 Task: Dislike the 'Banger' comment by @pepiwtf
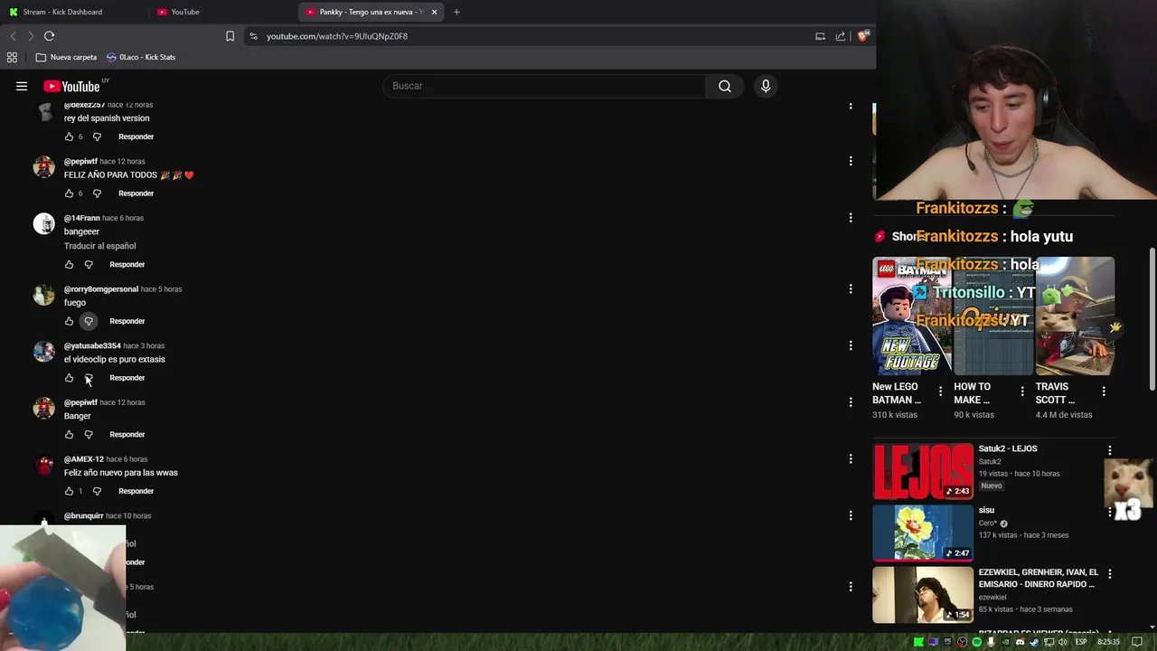pos(89,435)
